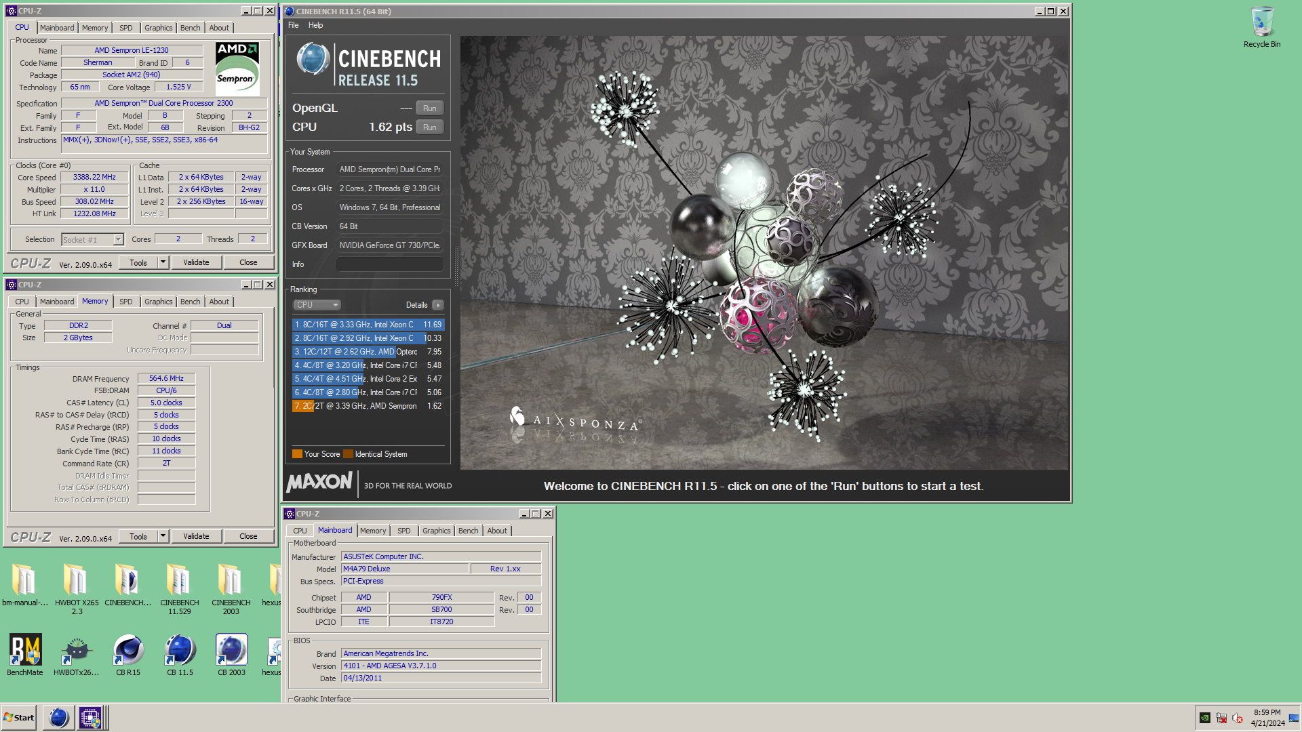This screenshot has width=1302, height=732.
Task: Open the Bench tab in CPU-Z Mainboard window
Action: pyautogui.click(x=469, y=531)
